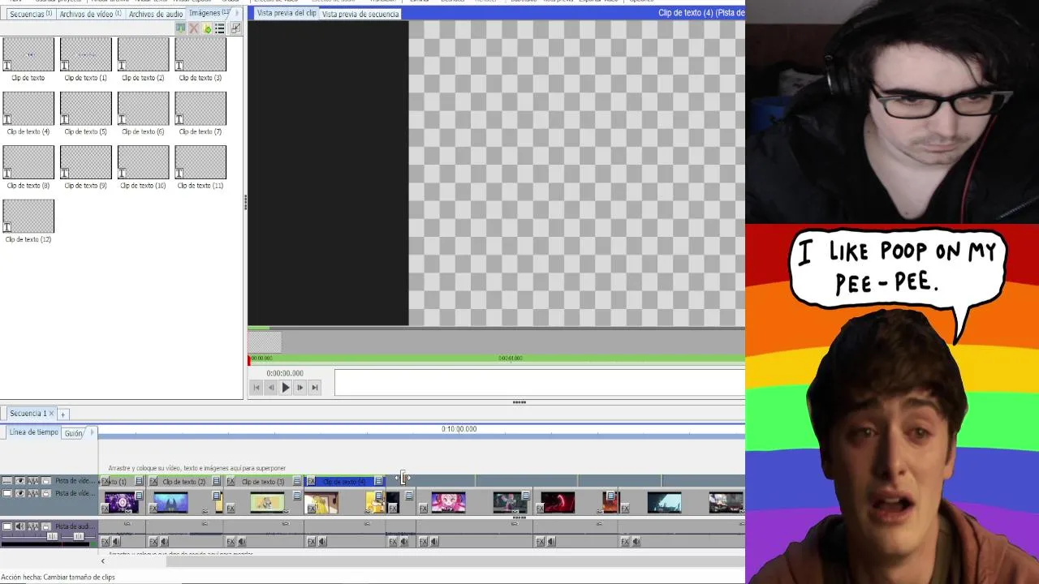Click the first green icon in bin toolbar

point(180,28)
